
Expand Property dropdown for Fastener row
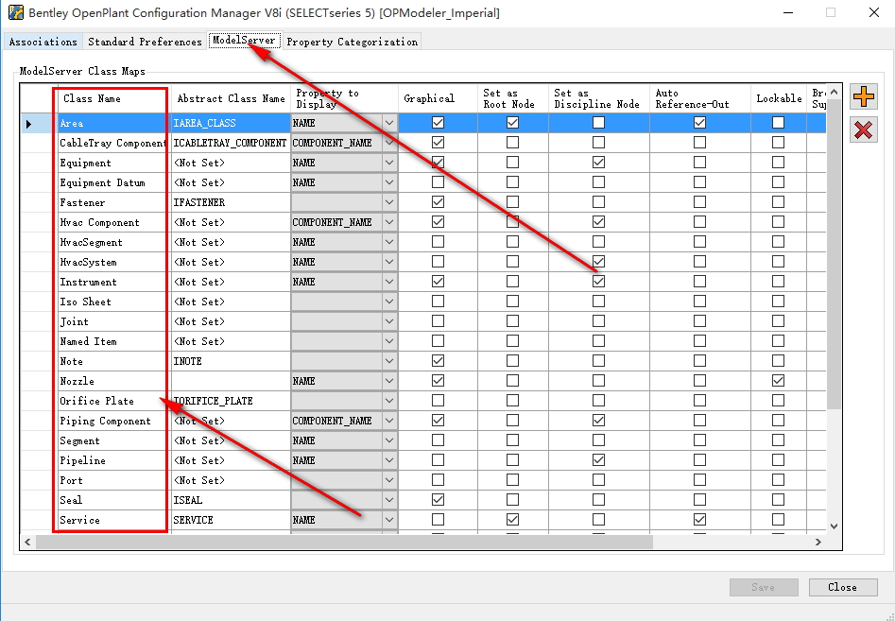(389, 202)
